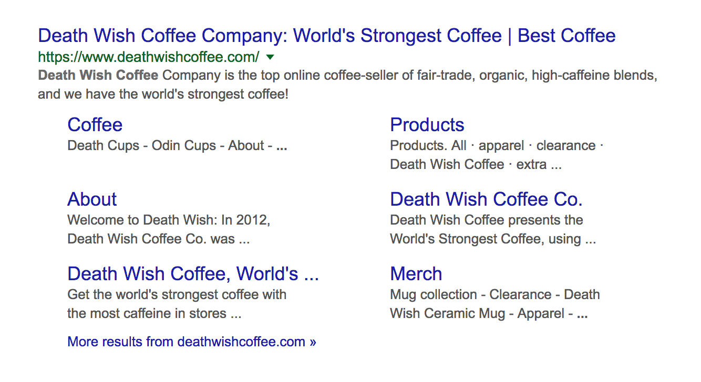Image resolution: width=701 pixels, height=382 pixels.
Task: Open the Death Wish Coffee Co. sitelink
Action: [x=487, y=199]
